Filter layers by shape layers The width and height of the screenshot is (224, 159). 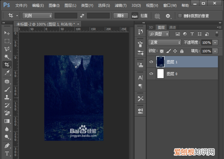pos(200,34)
